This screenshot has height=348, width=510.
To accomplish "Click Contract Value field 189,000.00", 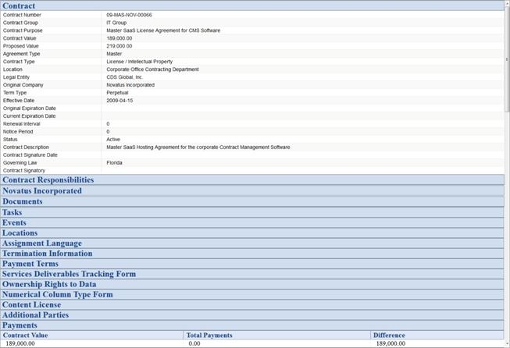I will [x=119, y=38].
